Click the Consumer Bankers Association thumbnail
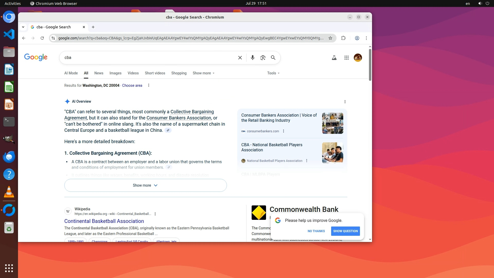Viewport: 494px width, 278px height. pos(332,123)
